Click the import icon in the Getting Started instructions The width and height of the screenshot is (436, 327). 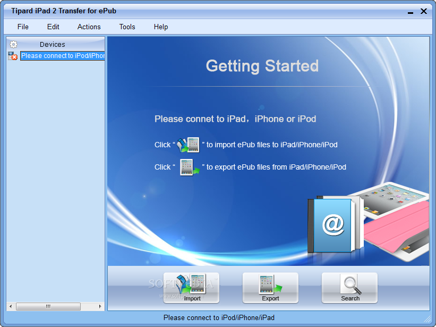pyautogui.click(x=188, y=145)
